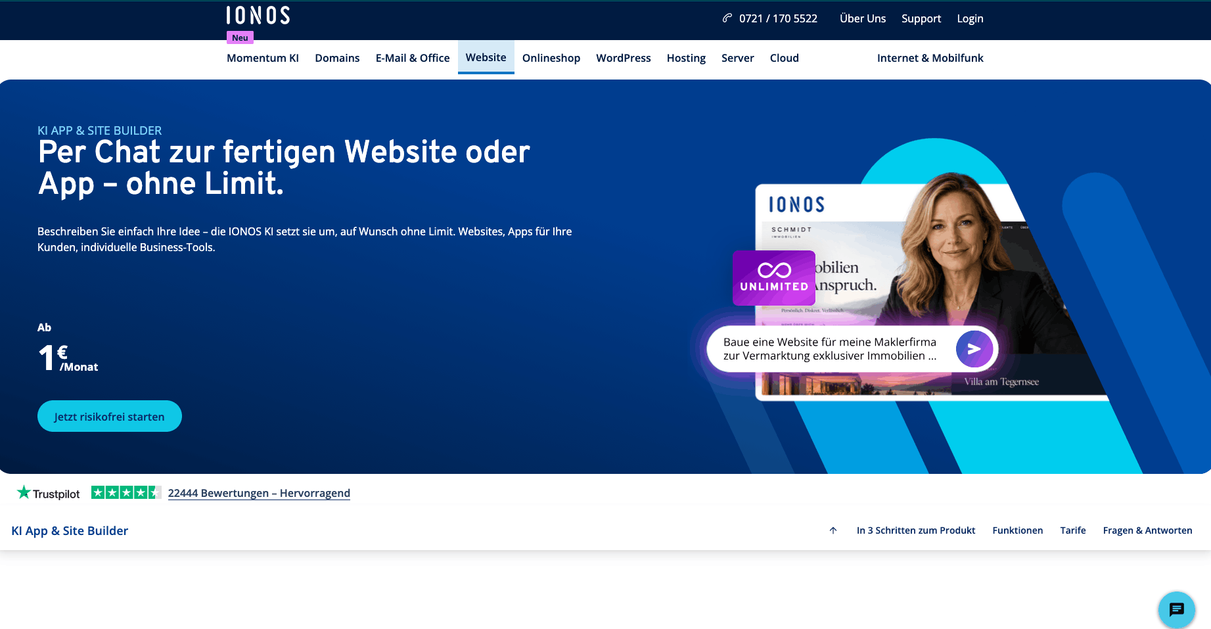This screenshot has width=1211, height=629.
Task: Call phone number 0721 / 170 5522
Action: [778, 18]
